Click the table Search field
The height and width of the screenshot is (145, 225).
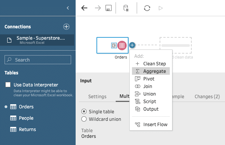38,60
